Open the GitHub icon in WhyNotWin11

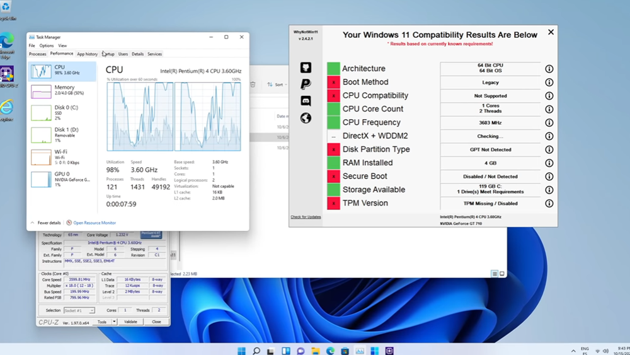click(x=306, y=67)
